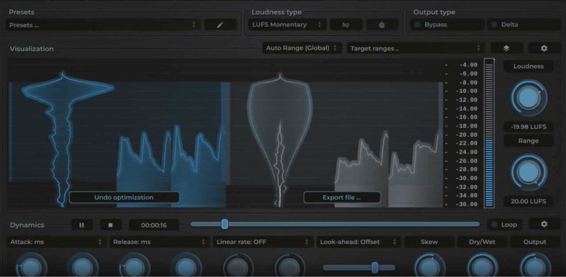
Task: Click the stopwatch timer icon
Action: 382,25
